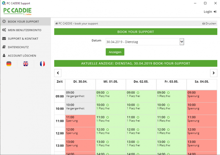Book the Fr. 03.05. 12:00 slot
Image resolution: width=220 pixels, height=155 pixels.
pyautogui.click(x=171, y=133)
